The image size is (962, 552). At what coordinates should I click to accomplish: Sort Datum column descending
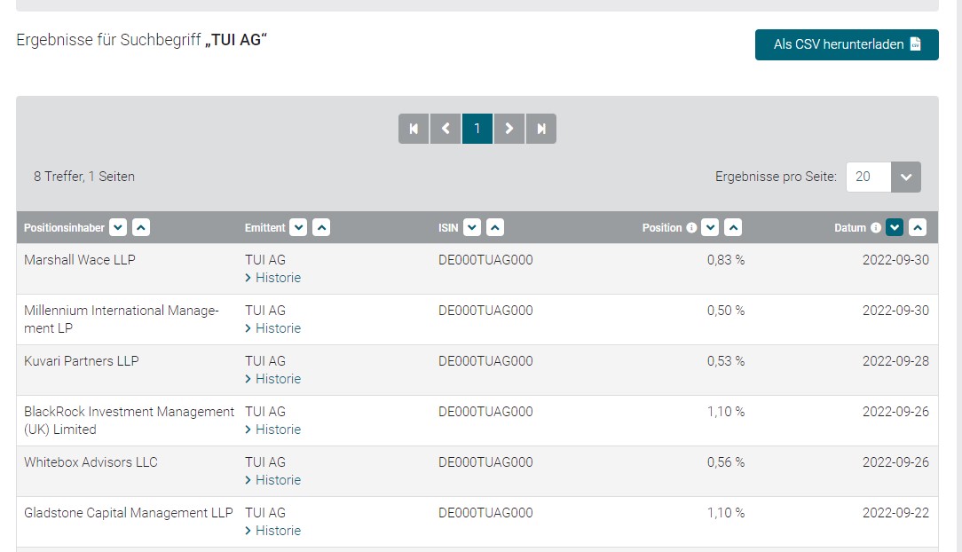(895, 228)
